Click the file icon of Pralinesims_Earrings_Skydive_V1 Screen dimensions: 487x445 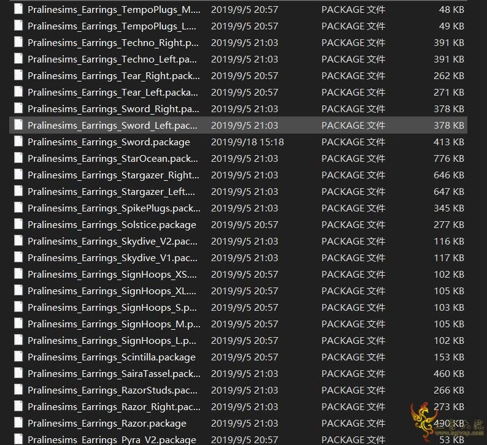[x=18, y=257]
